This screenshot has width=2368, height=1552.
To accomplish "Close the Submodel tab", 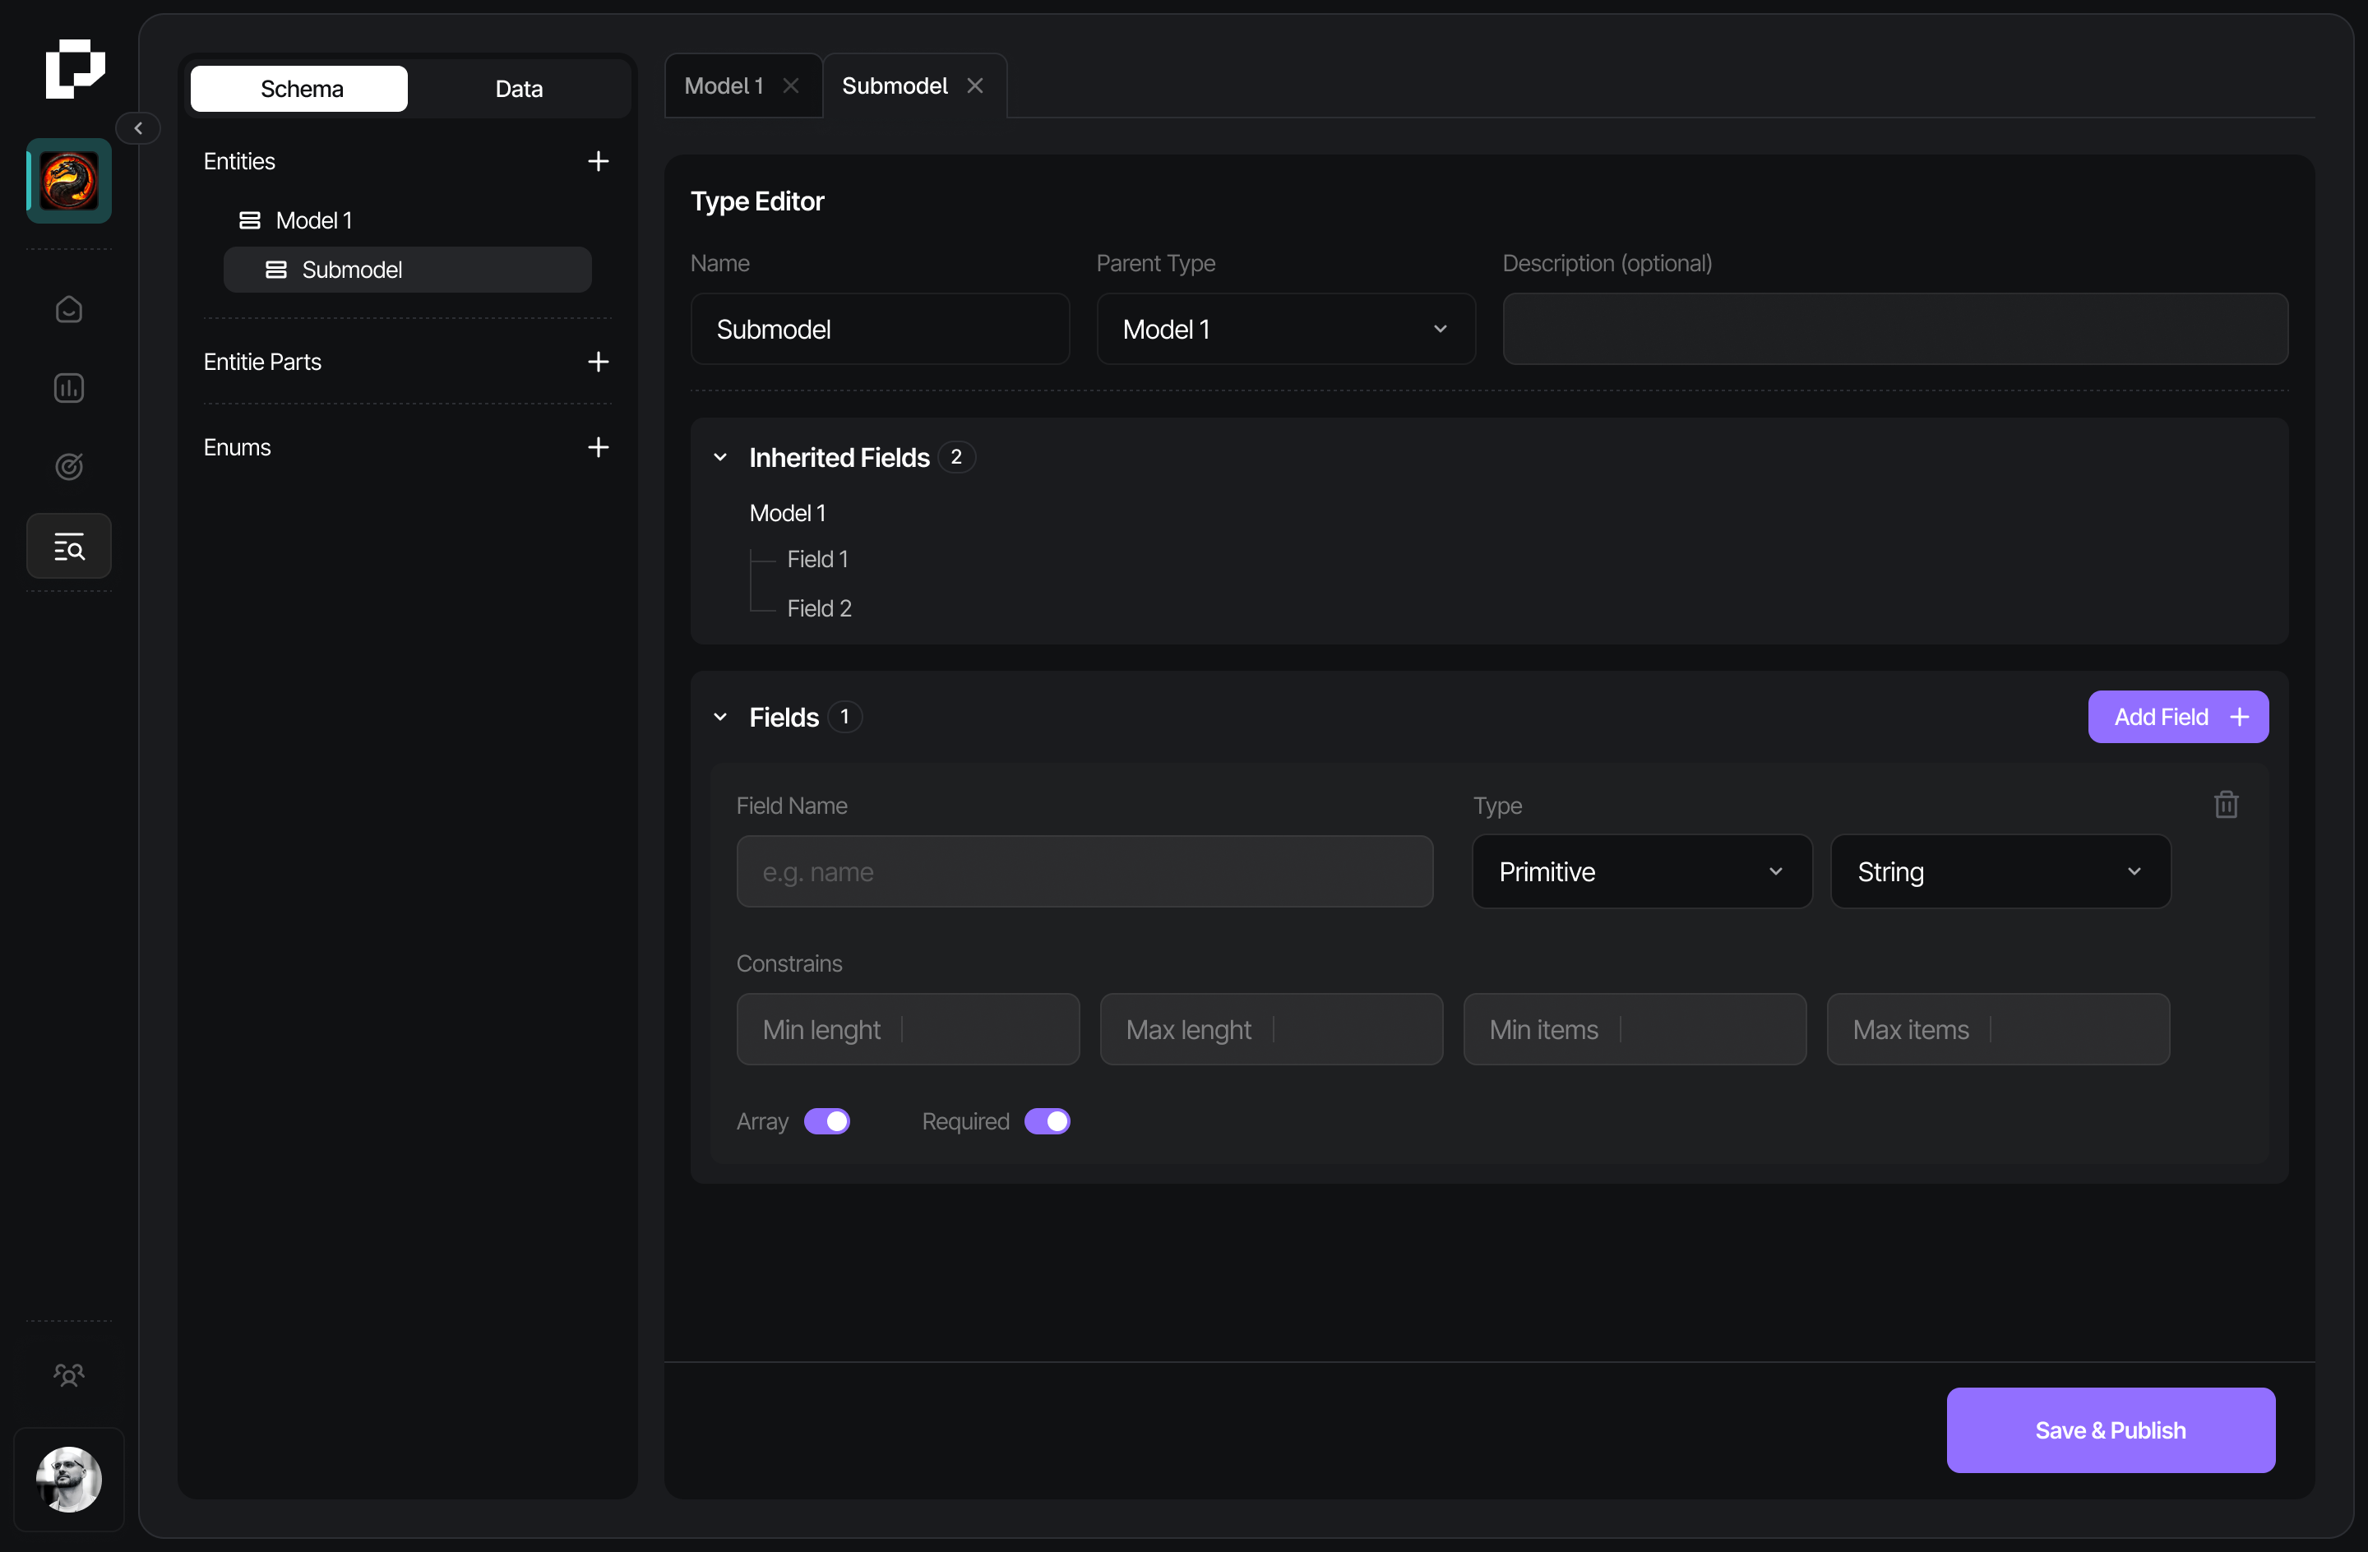I will (x=975, y=86).
